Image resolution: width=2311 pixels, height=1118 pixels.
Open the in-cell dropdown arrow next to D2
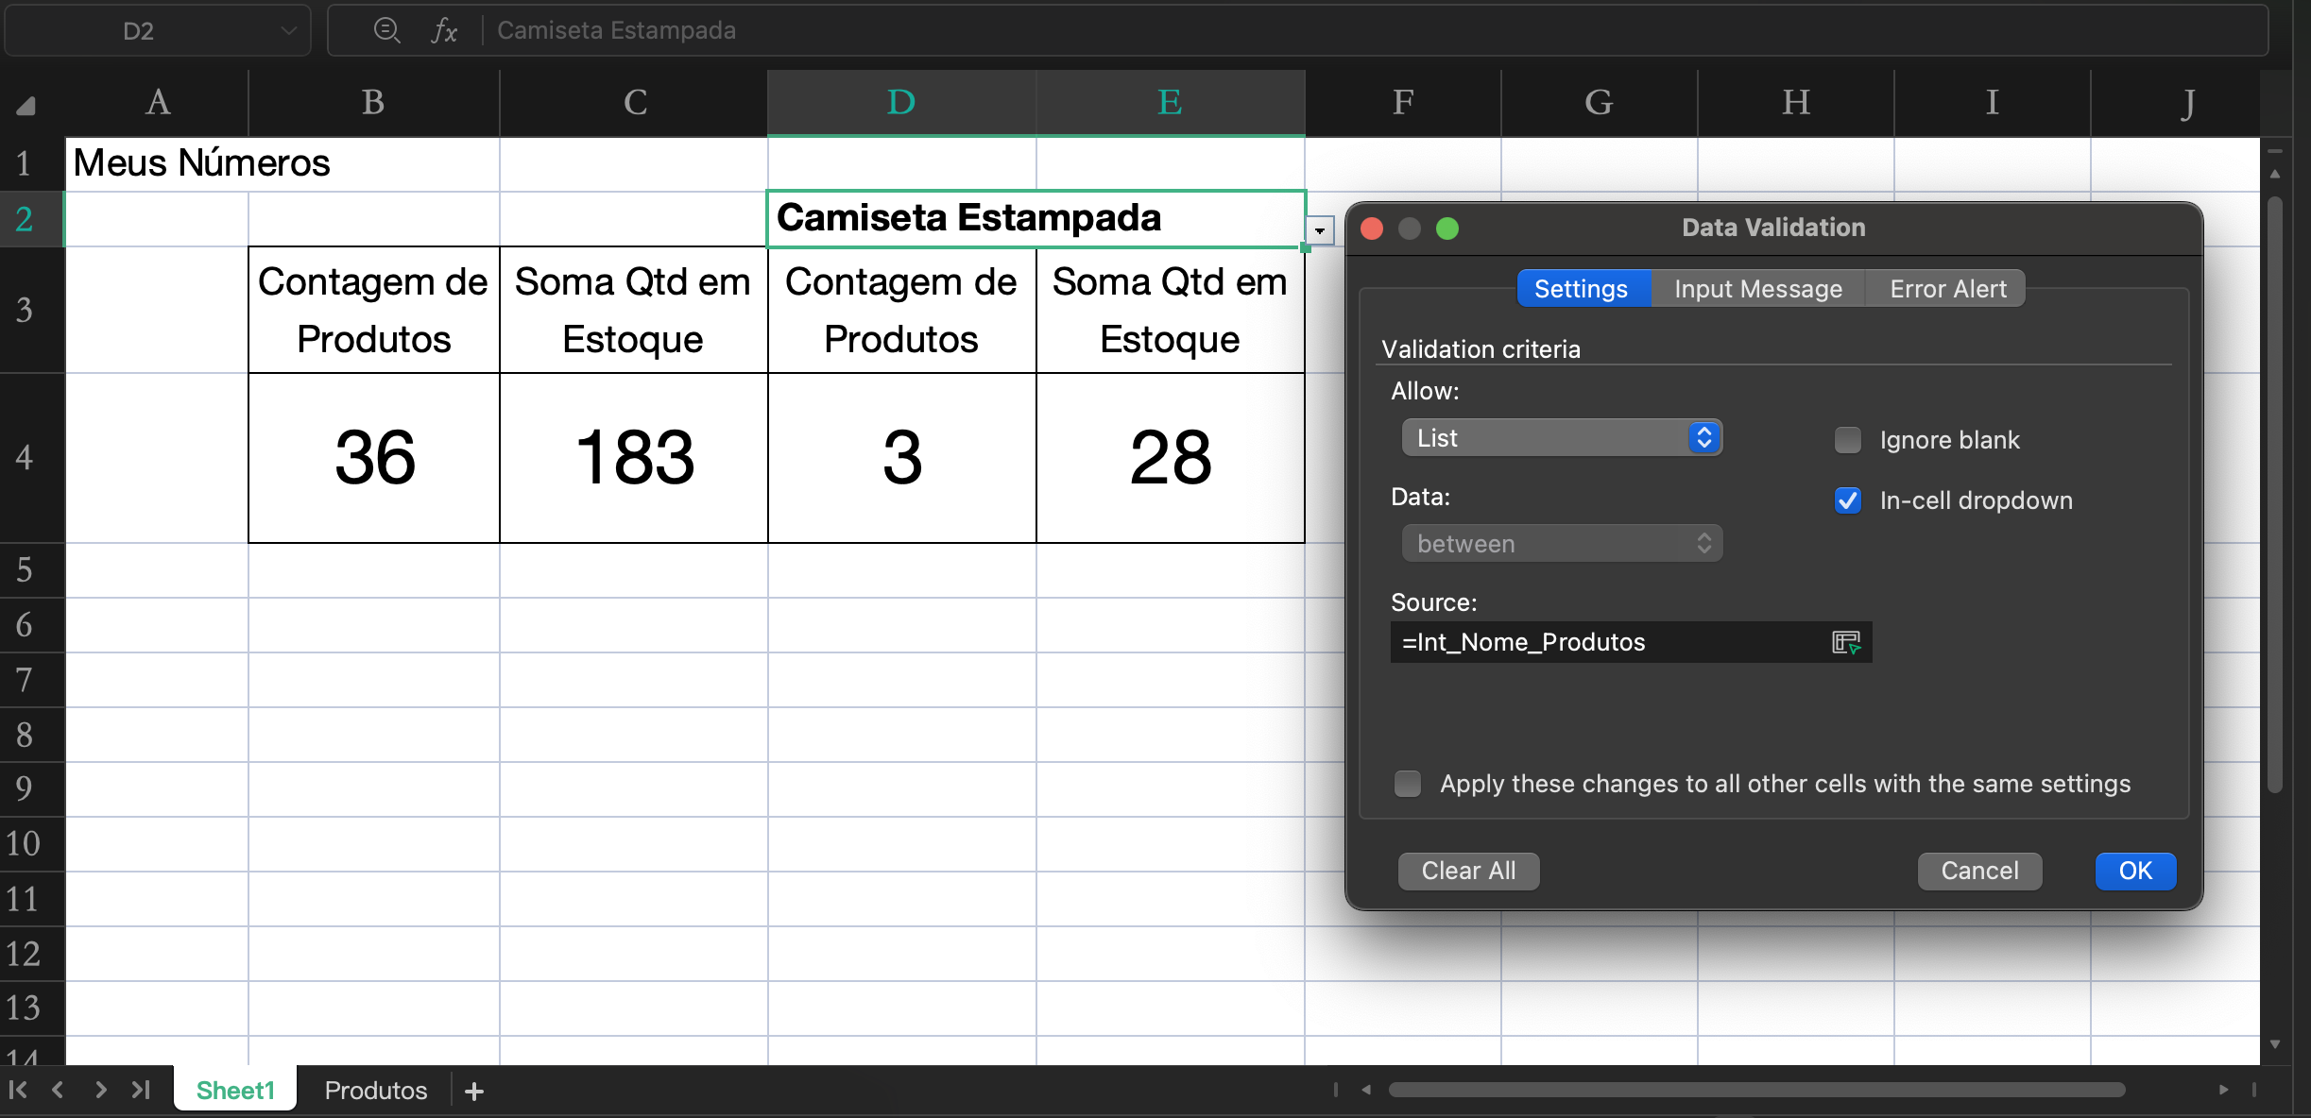click(1320, 230)
